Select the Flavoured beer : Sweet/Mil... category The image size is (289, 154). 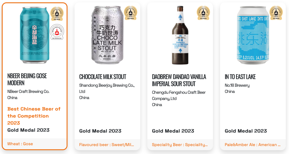tap(107, 145)
